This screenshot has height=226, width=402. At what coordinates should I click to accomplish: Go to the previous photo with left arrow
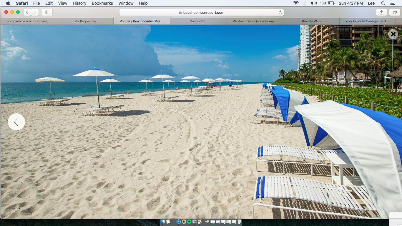(16, 122)
